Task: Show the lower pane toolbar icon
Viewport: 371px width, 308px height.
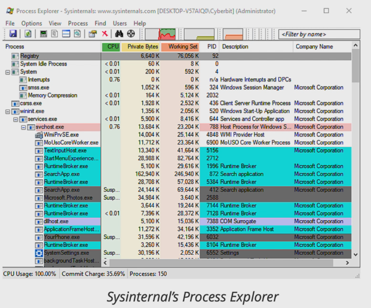Action: (66, 34)
